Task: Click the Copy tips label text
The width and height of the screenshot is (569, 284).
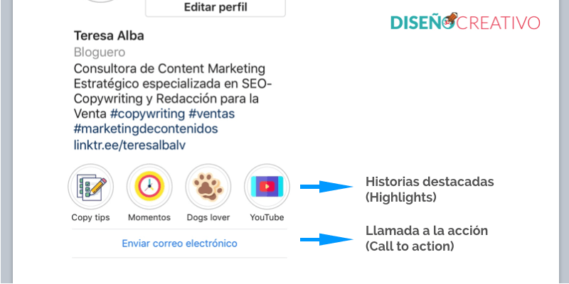Action: pyautogui.click(x=90, y=217)
